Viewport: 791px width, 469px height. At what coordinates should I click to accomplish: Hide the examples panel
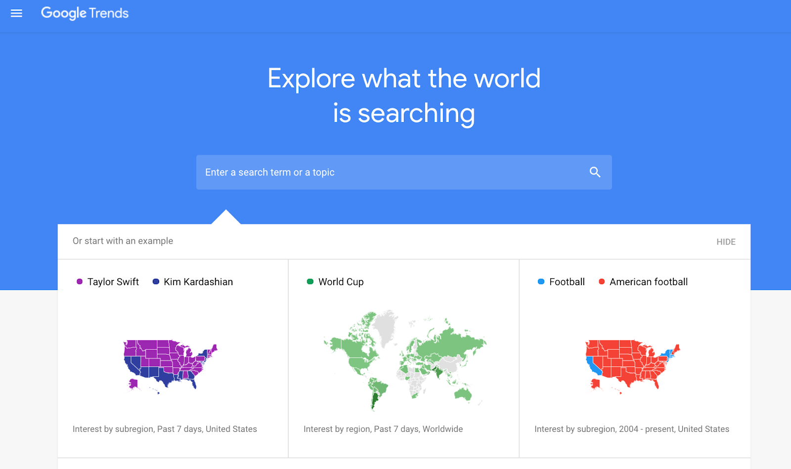(x=726, y=242)
